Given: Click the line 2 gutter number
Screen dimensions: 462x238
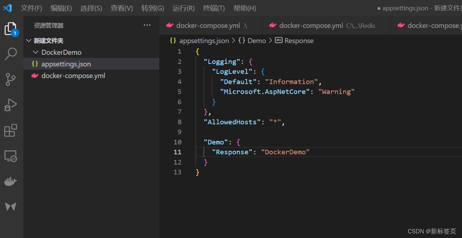Looking at the screenshot, I should 179,62.
